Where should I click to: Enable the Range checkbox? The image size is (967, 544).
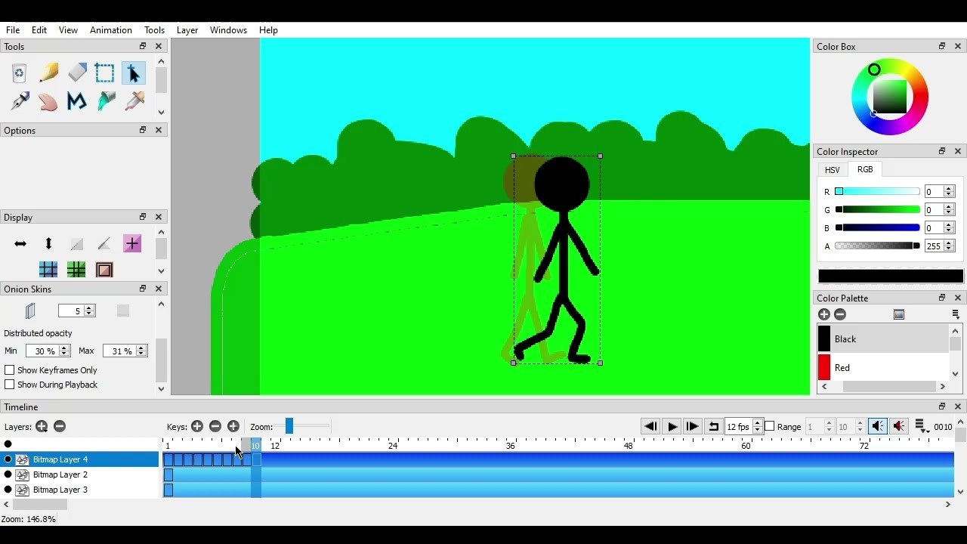(770, 427)
